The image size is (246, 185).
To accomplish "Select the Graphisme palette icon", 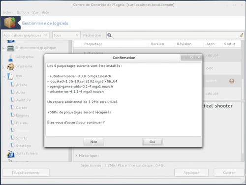I will pos(10,66).
